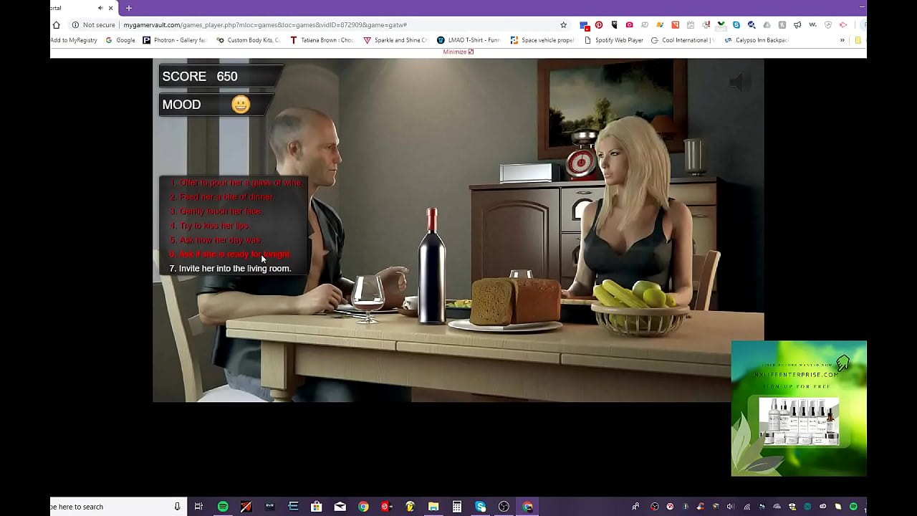Open the Google bookmark

(x=120, y=40)
